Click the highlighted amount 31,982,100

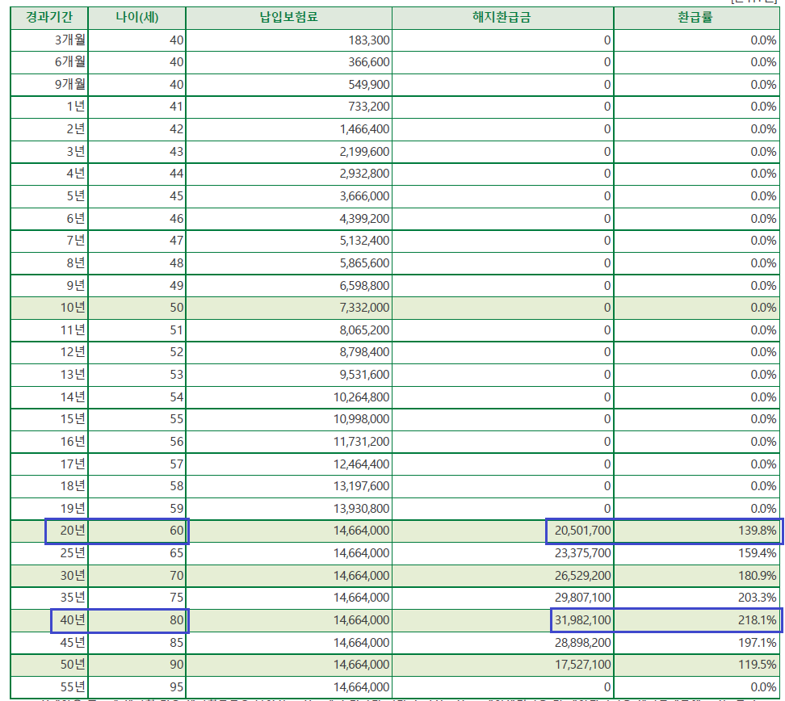pos(581,620)
